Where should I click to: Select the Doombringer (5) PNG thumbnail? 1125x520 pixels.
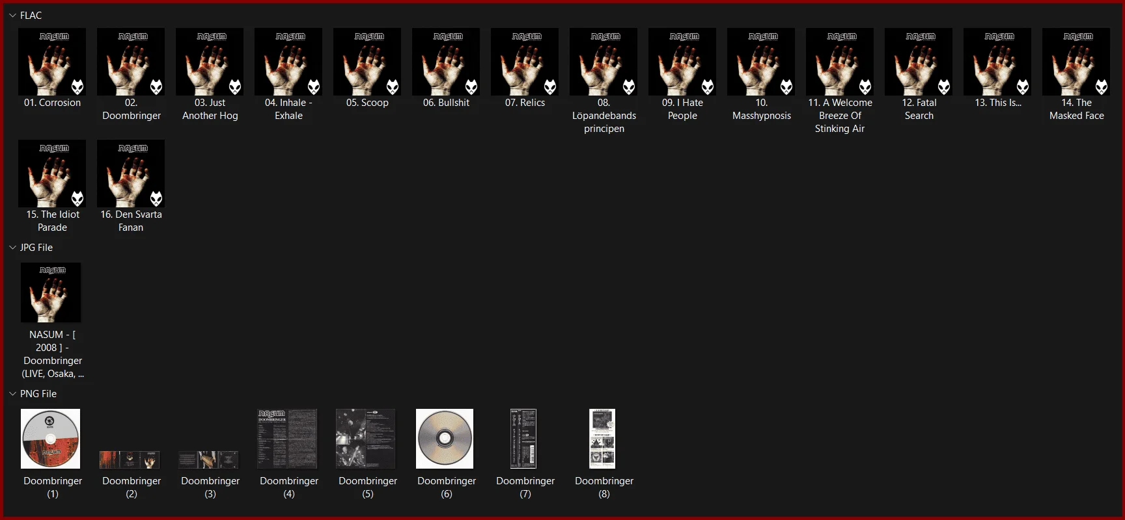[x=366, y=439]
